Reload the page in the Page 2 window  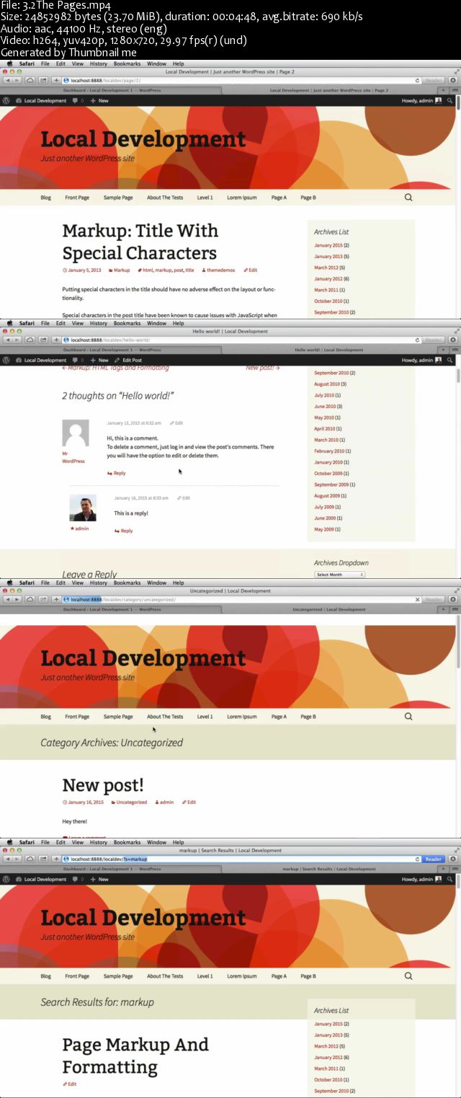(x=417, y=80)
